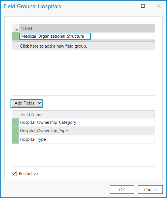Image resolution: width=167 pixels, height=198 pixels.
Task: Select the Hospital_Ownership_Category field row
Action: (87, 122)
